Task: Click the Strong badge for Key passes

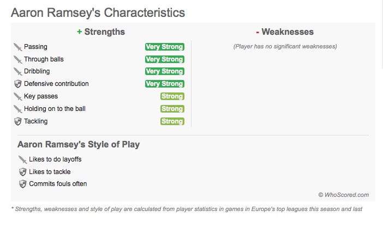Action: (172, 96)
